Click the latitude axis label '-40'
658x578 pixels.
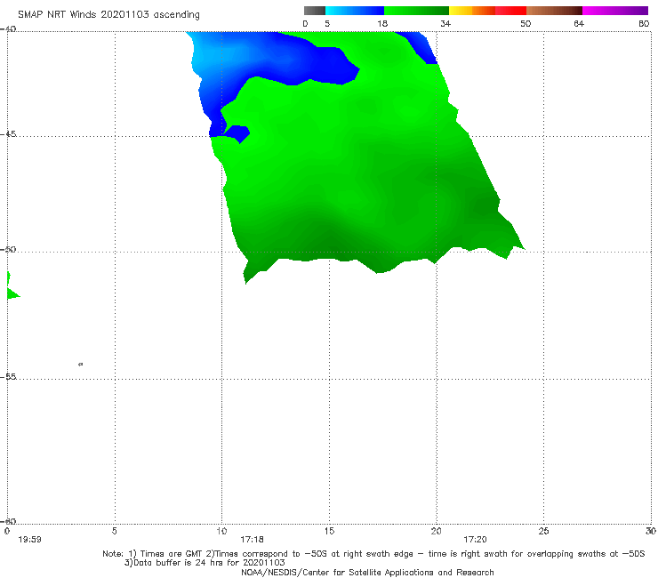8,29
